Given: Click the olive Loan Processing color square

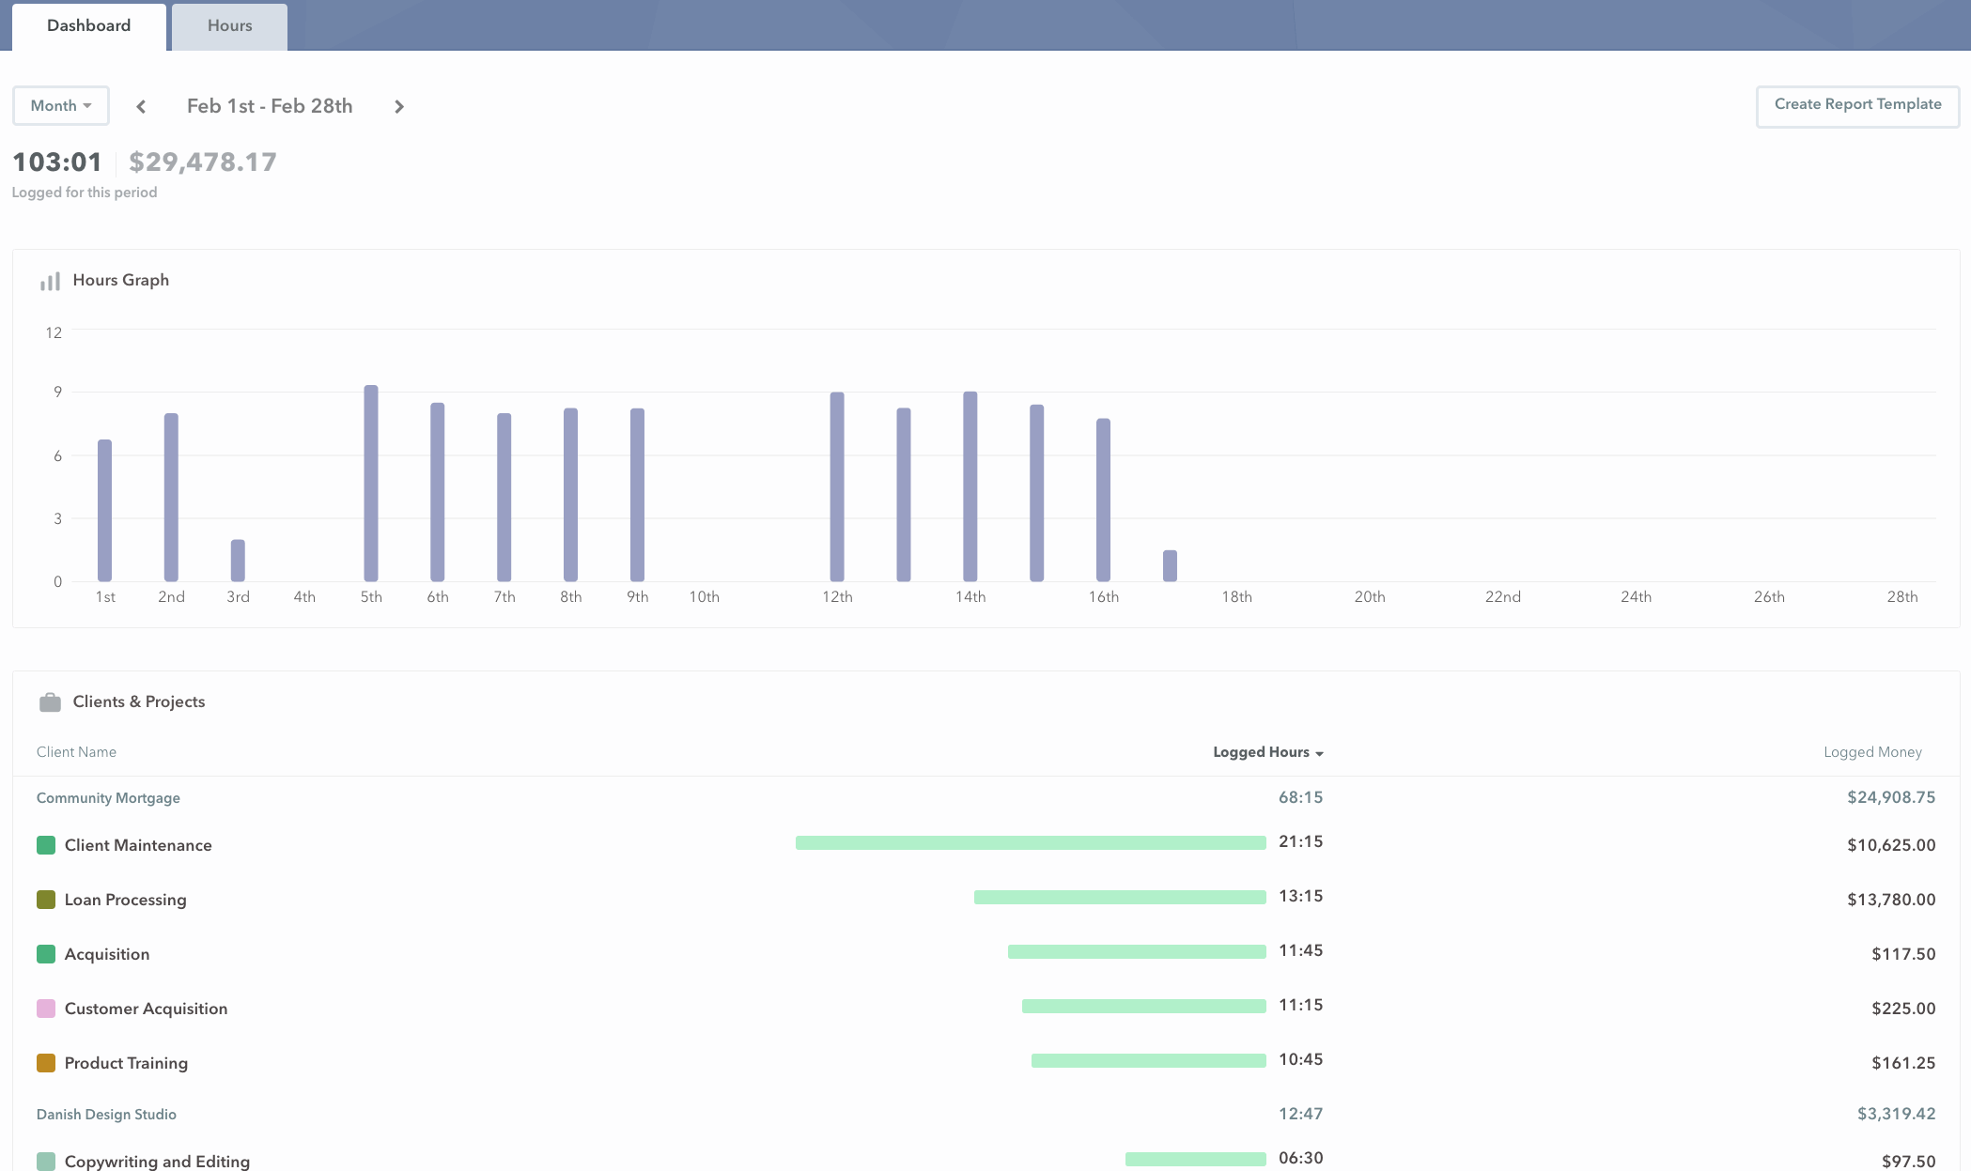Looking at the screenshot, I should (46, 900).
